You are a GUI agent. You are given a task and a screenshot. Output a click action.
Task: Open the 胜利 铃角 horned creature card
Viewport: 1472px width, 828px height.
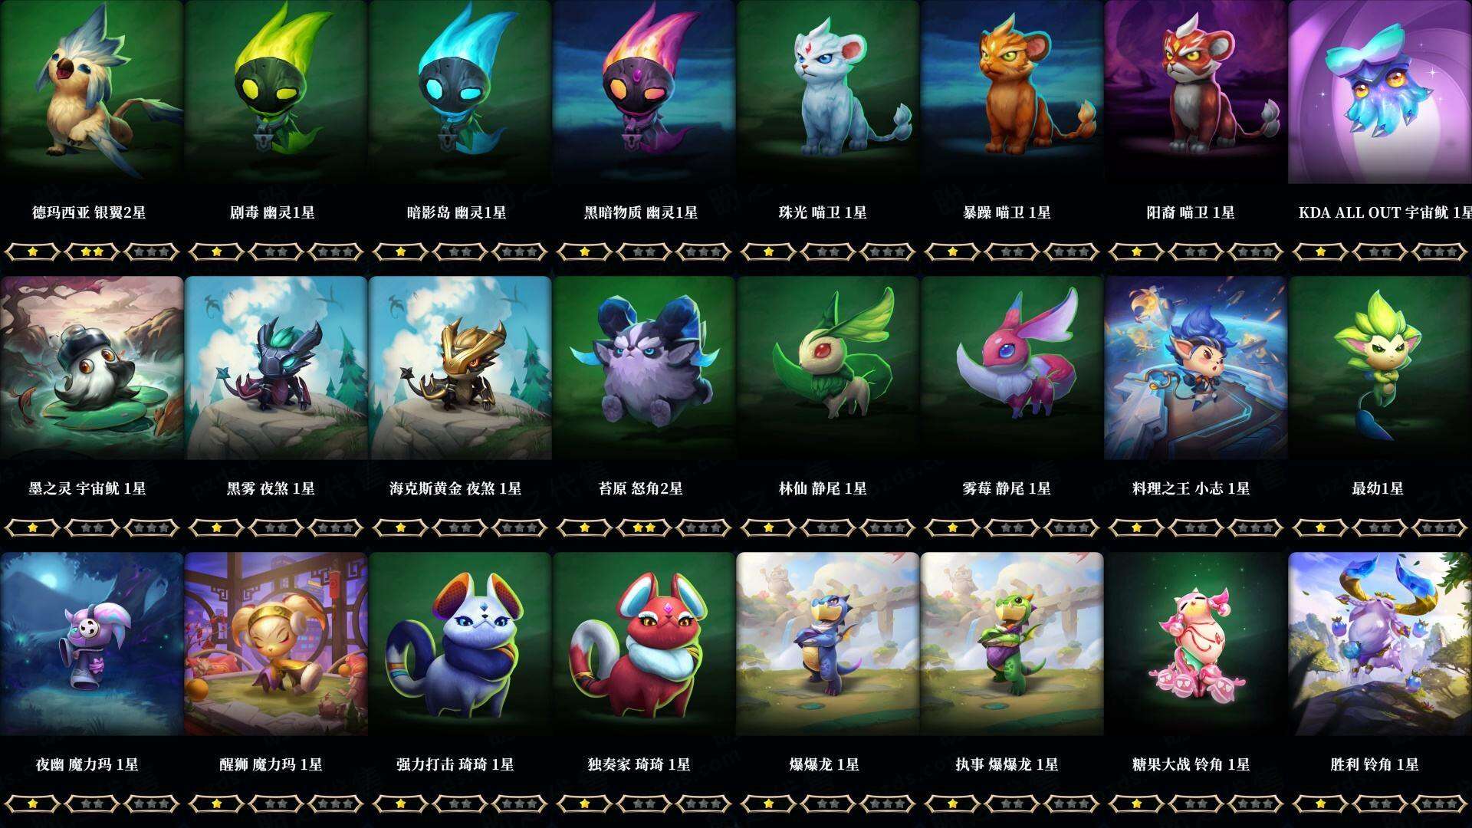point(1380,644)
